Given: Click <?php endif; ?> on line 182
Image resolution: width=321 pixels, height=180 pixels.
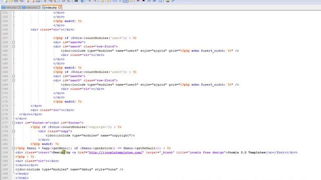Looking at the screenshot, I should click(45, 144).
